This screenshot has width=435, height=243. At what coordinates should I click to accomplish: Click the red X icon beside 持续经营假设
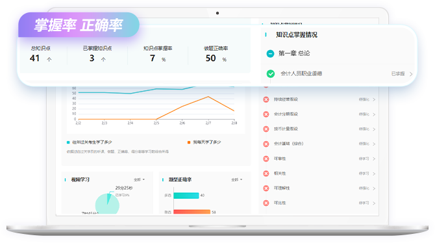click(x=266, y=99)
